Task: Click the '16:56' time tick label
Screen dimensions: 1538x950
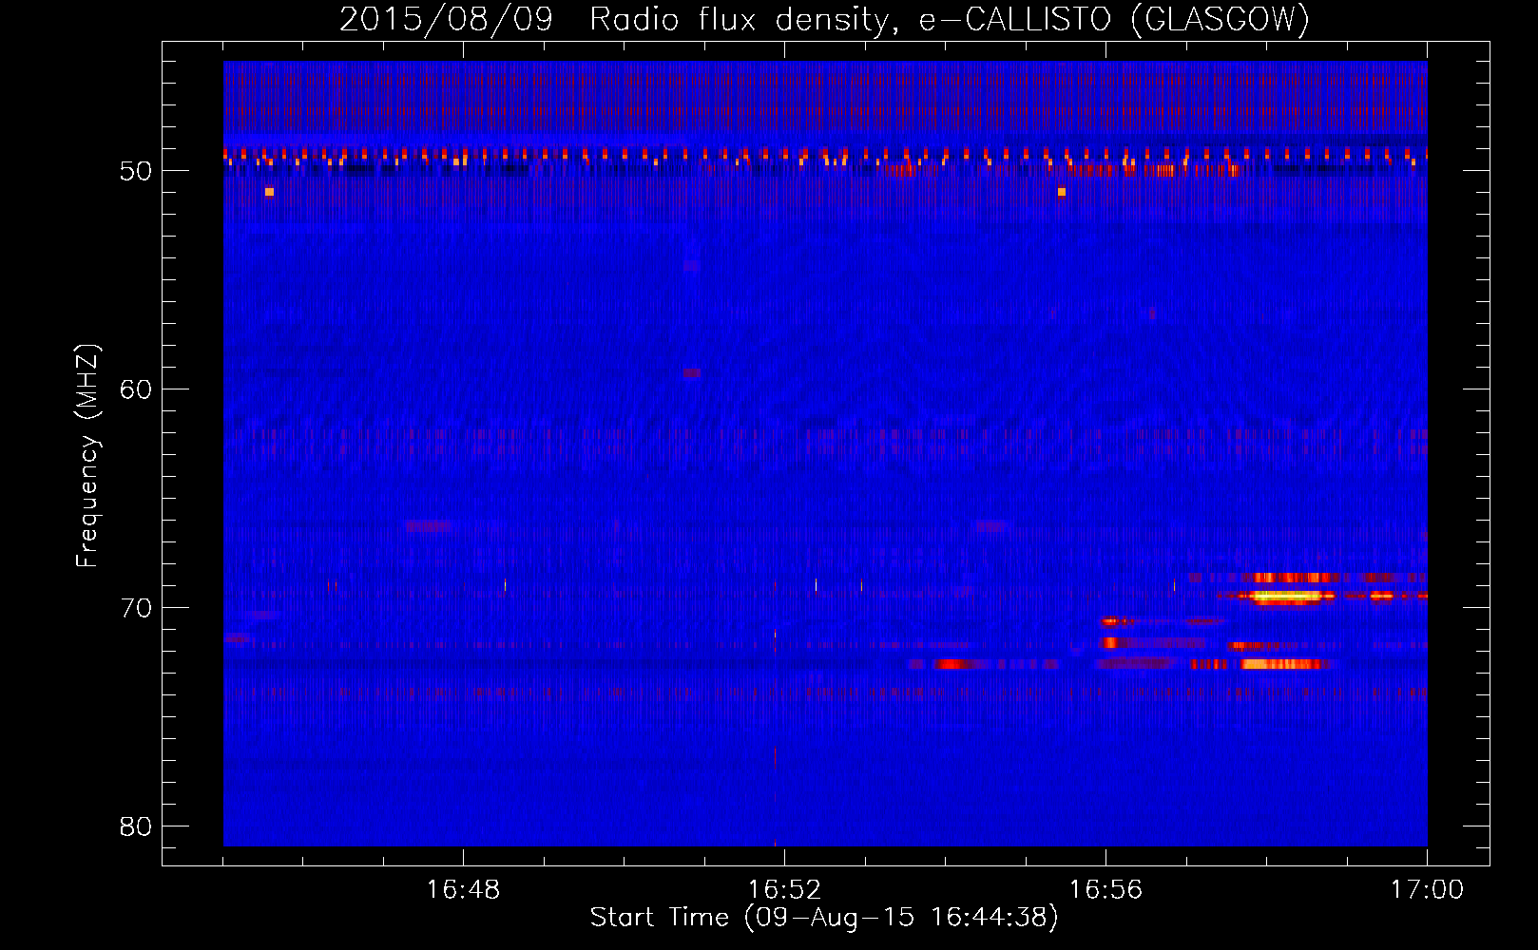Action: 1105,890
